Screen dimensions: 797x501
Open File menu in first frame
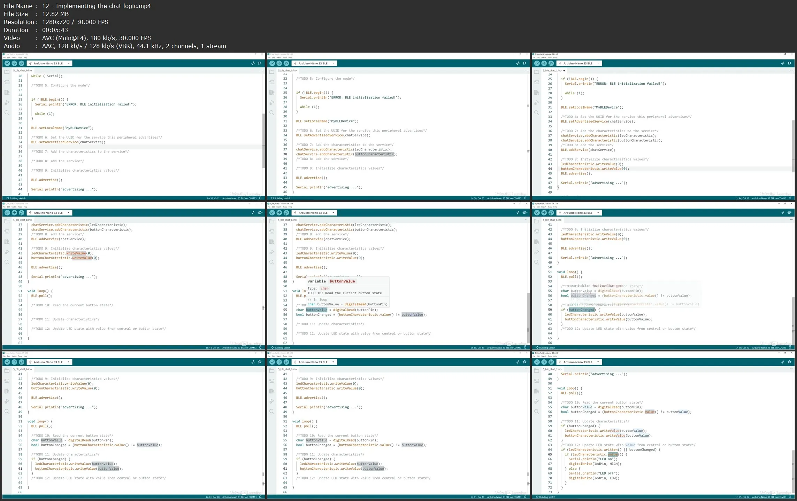coord(4,58)
